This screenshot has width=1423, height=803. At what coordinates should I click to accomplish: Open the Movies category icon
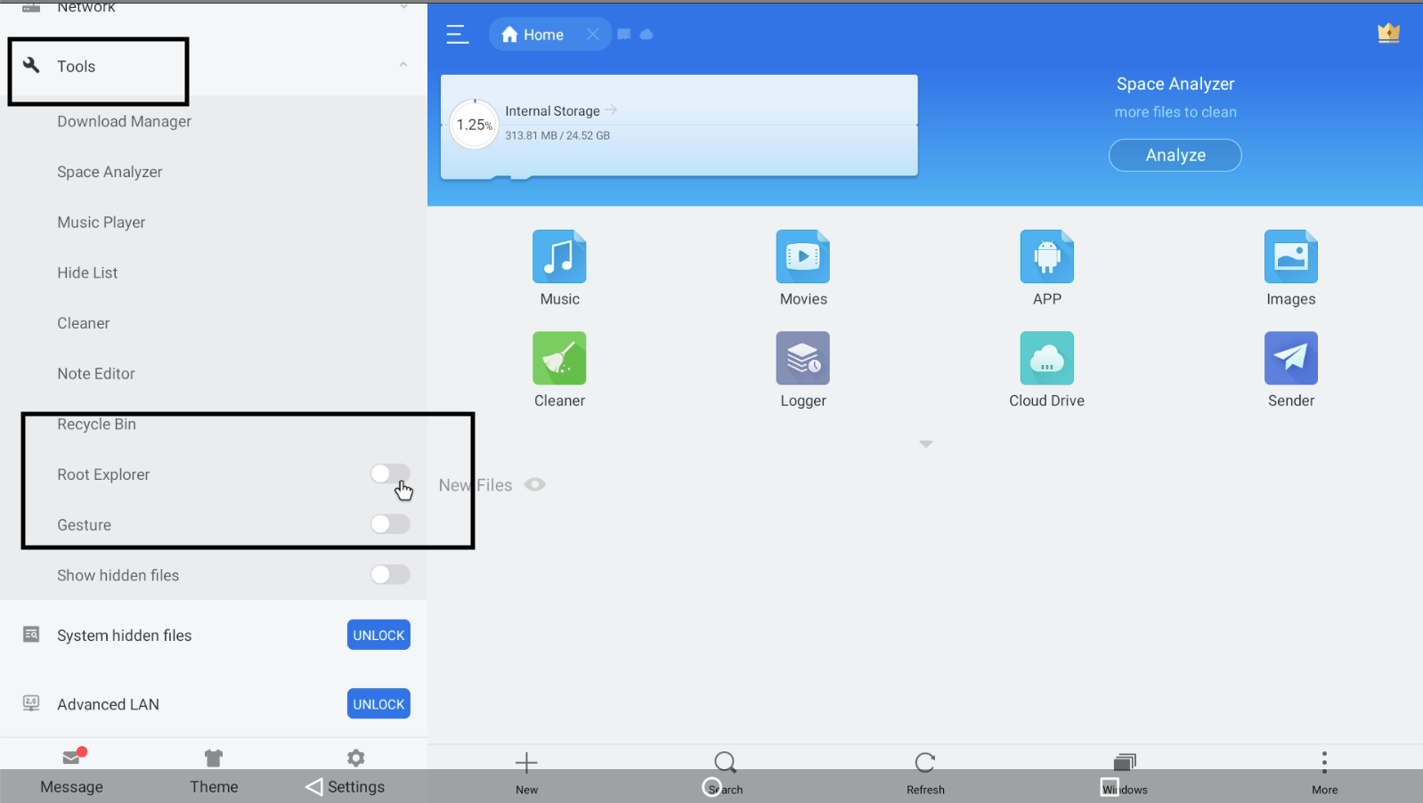pyautogui.click(x=802, y=257)
